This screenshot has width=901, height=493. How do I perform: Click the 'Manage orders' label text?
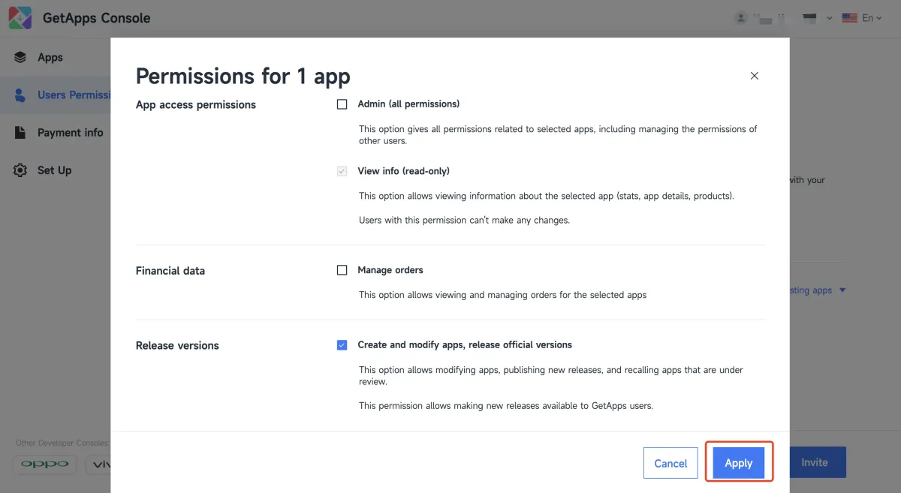point(390,270)
